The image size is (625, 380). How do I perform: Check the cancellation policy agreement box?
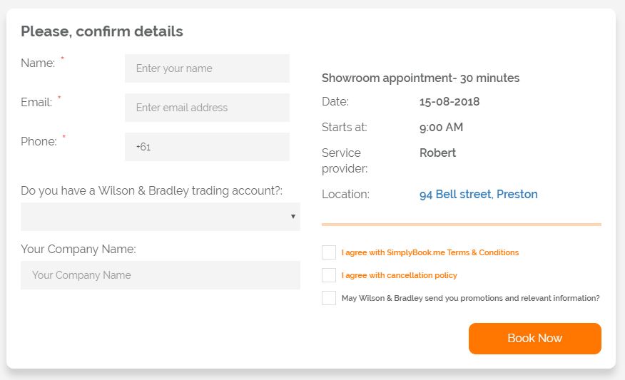[329, 275]
